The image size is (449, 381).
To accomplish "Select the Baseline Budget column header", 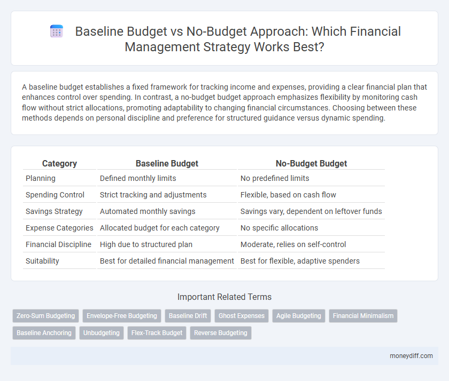I will point(166,163).
